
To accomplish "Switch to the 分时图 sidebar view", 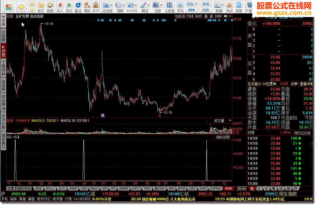I will [3, 36].
